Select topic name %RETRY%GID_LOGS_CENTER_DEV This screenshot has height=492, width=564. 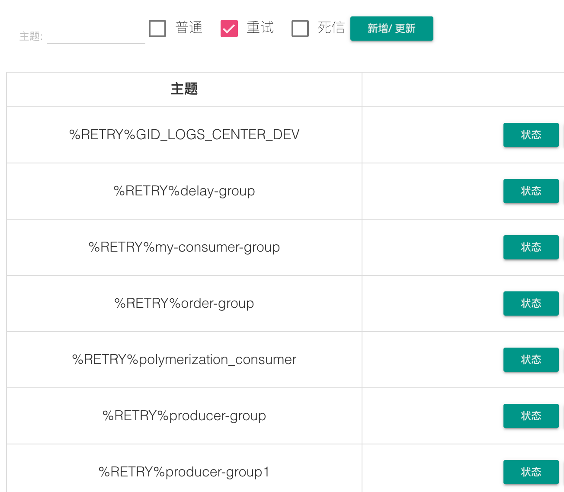click(184, 134)
